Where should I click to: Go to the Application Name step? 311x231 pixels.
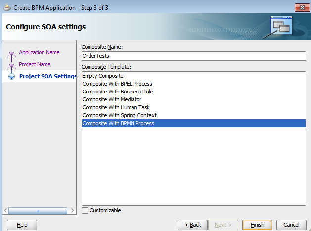pos(39,52)
